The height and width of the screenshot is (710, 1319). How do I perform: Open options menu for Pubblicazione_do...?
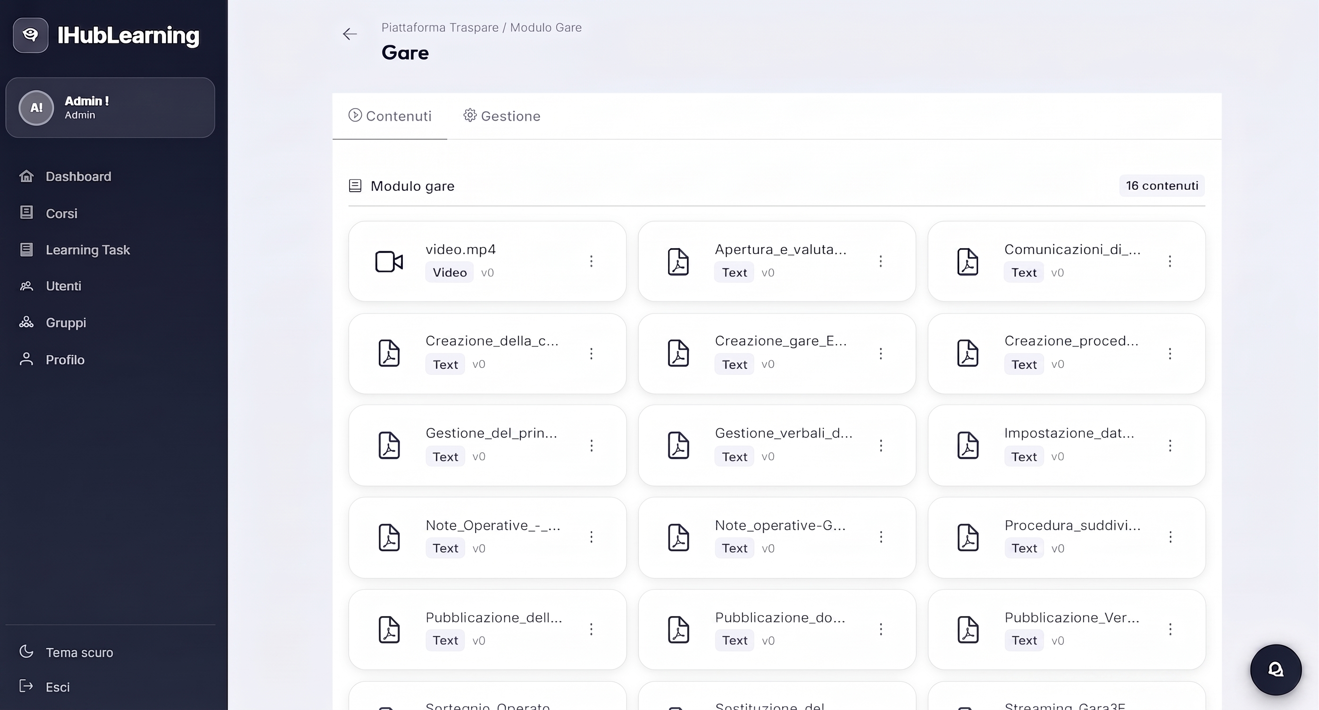click(x=881, y=629)
